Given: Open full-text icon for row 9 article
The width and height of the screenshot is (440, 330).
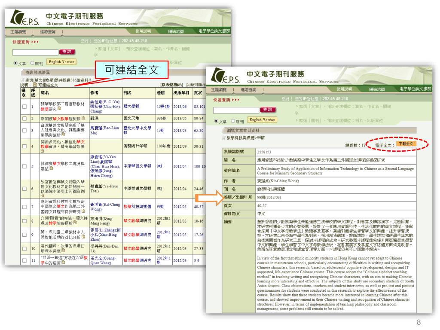Looking at the screenshot, I should 83,237.
